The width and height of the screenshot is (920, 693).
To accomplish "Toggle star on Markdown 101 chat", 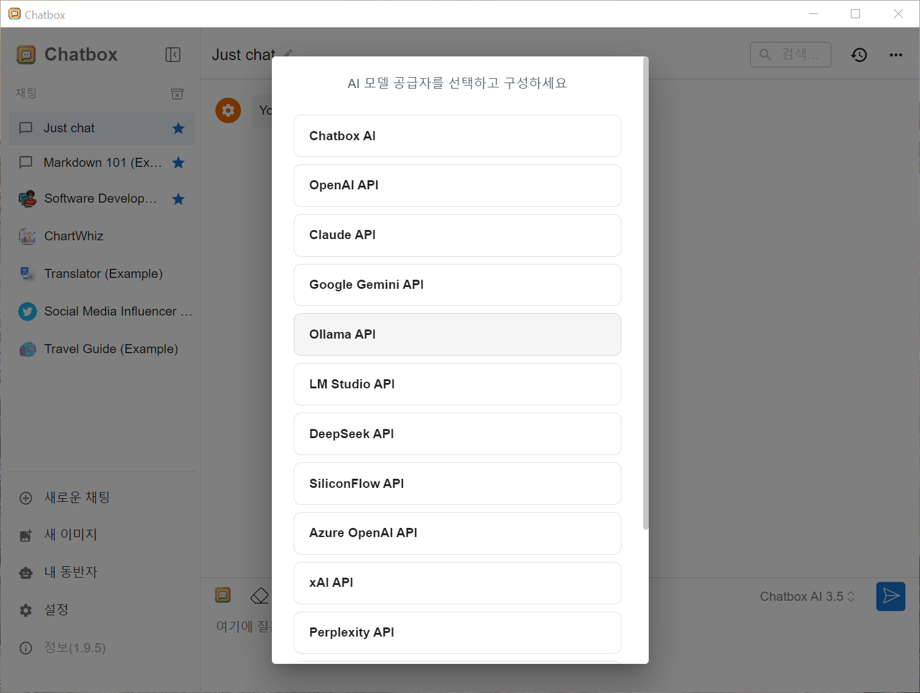I will [x=178, y=163].
